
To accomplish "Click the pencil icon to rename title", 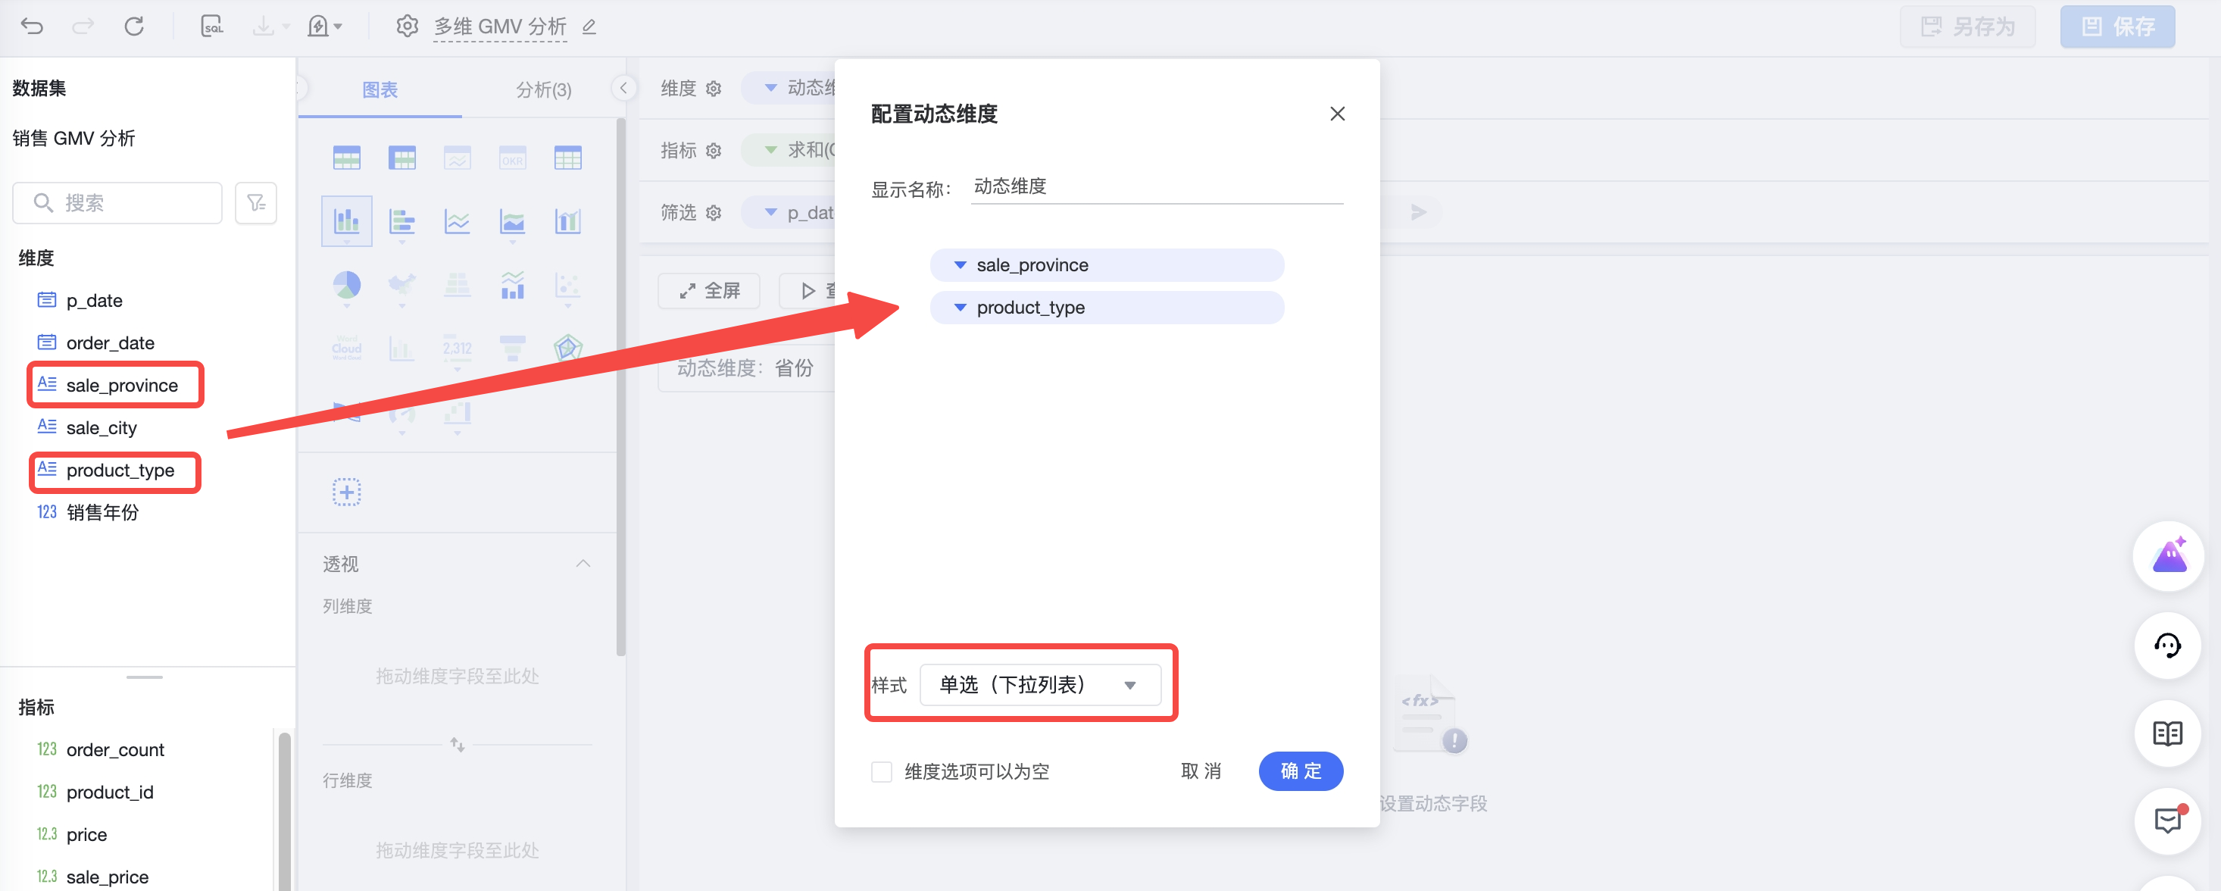I will tap(589, 27).
